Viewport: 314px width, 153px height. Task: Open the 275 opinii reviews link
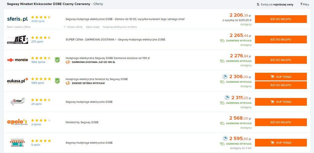(37, 42)
